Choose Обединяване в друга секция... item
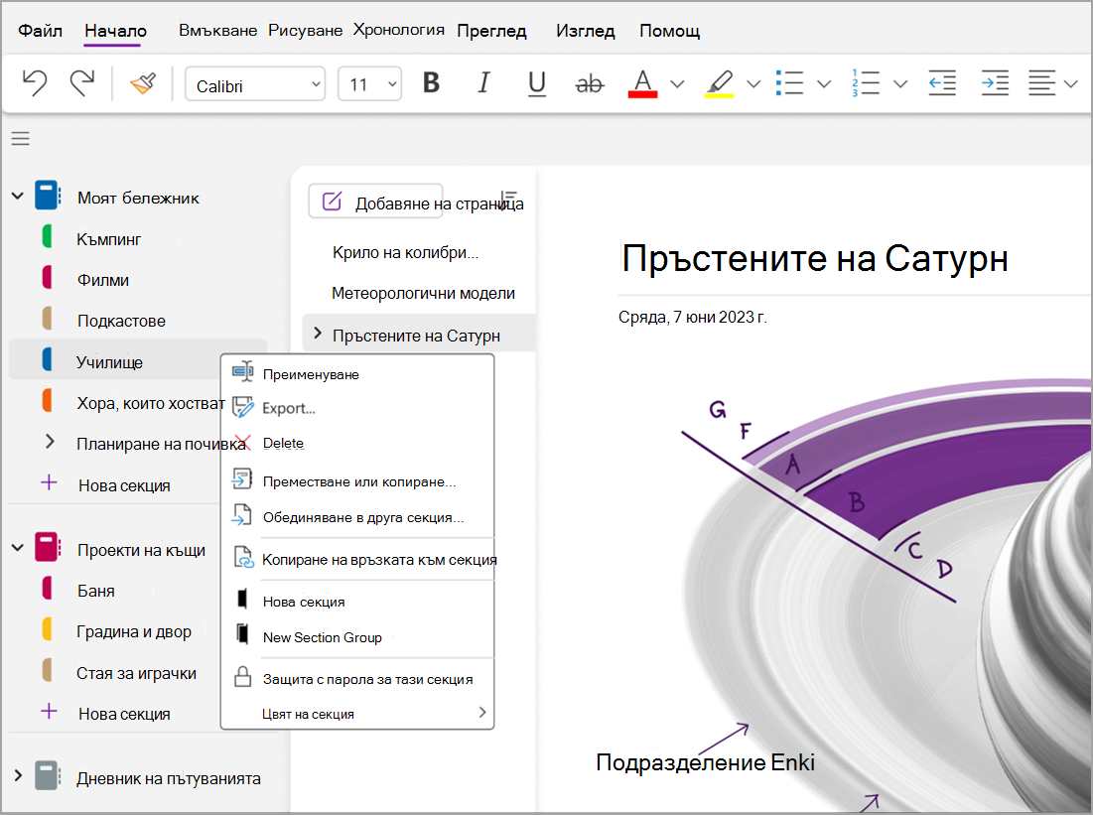The height and width of the screenshot is (815, 1093). [x=357, y=517]
